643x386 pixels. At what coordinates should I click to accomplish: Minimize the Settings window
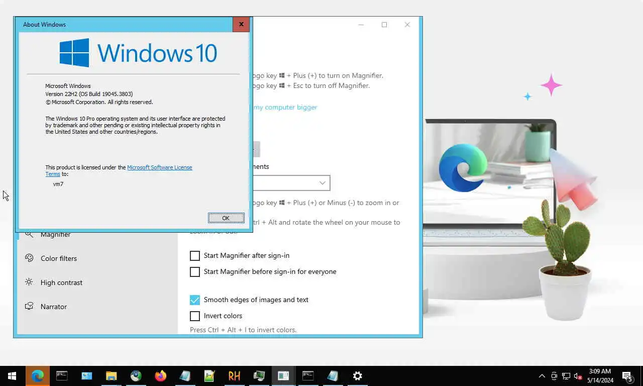coord(361,25)
